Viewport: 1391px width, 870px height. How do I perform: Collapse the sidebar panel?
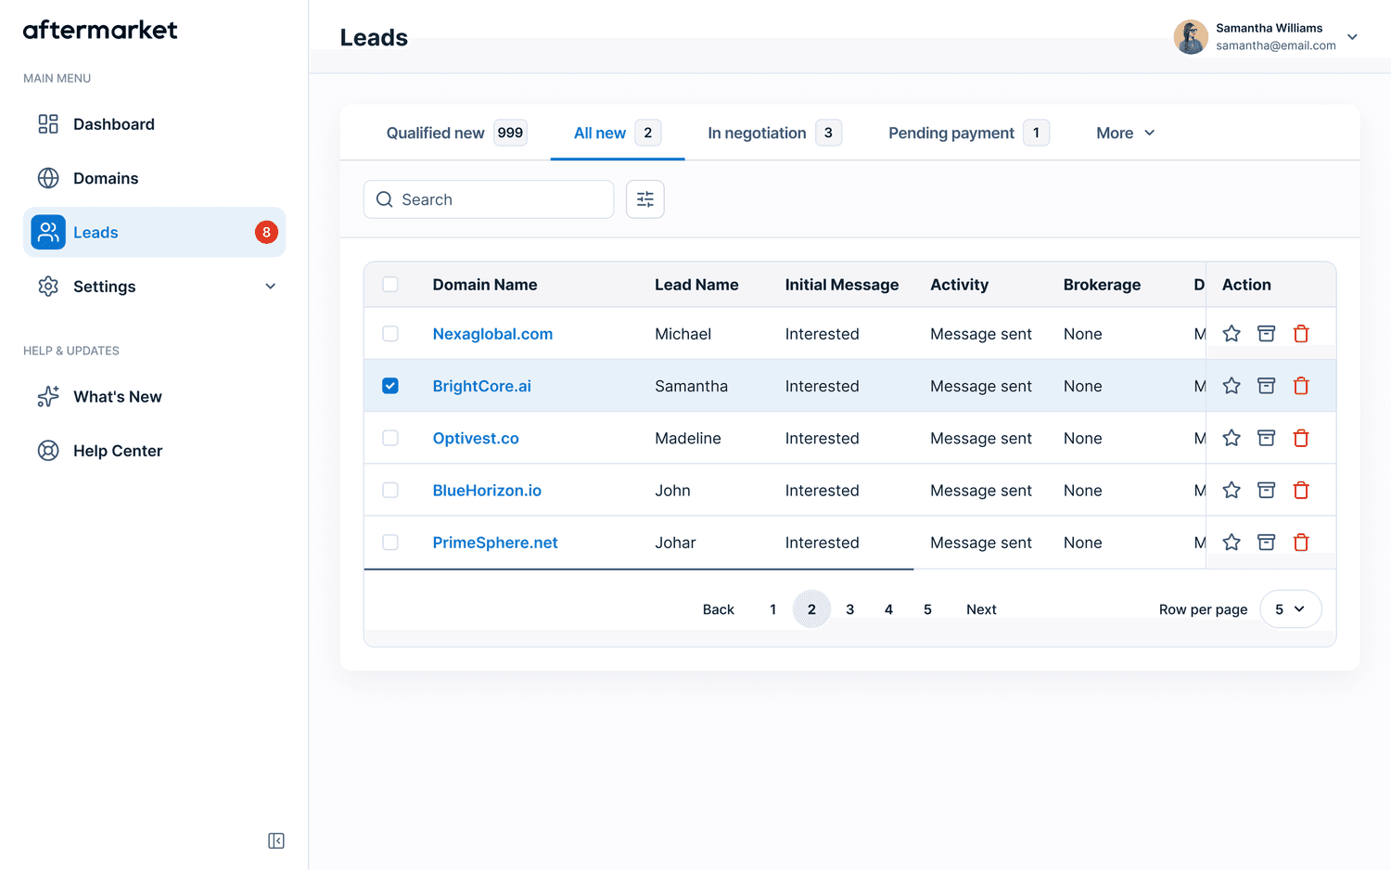click(276, 840)
